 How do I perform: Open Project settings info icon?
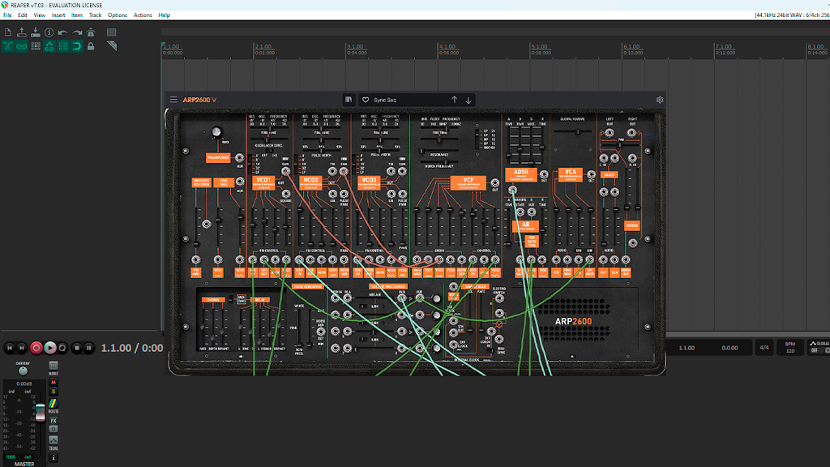(49, 32)
